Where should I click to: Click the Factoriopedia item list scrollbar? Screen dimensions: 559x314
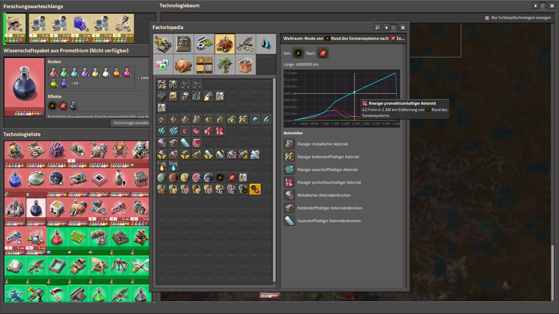[274, 180]
